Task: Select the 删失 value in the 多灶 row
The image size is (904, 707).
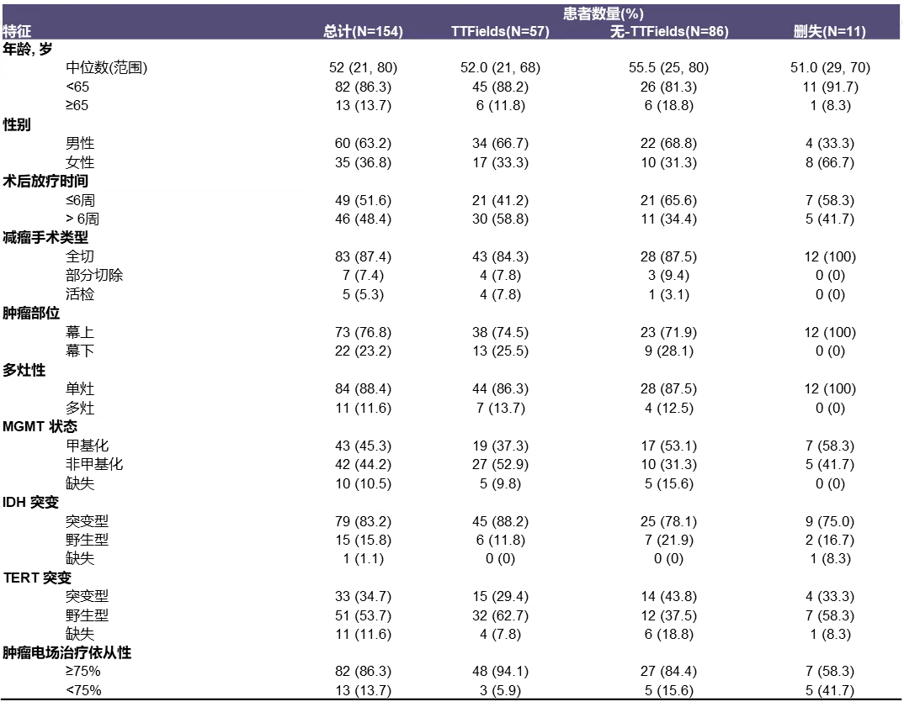Action: 828,409
